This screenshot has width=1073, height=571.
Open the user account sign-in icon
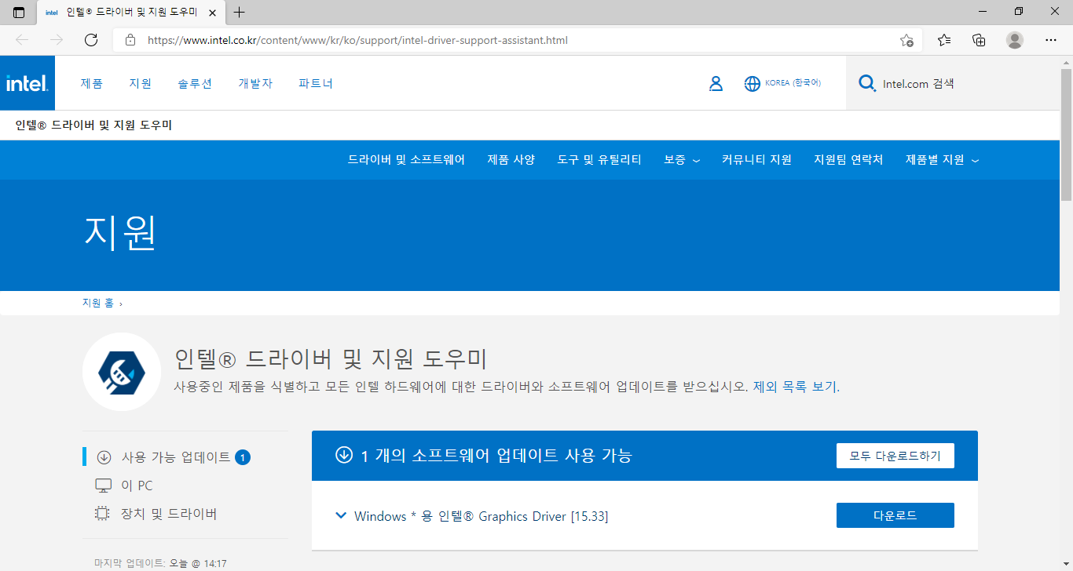716,83
